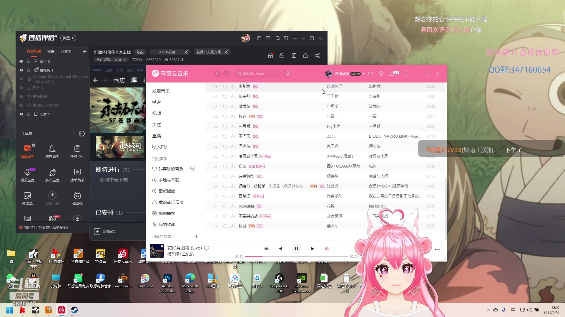Toggle visibility of 全屏 1 source
Screen dimensions: 565x317
click(21, 114)
